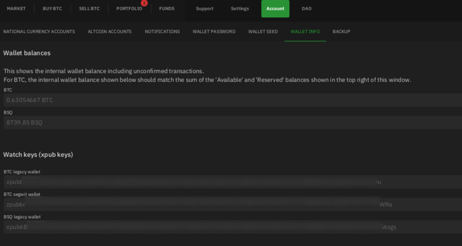Show the Wallet Seed tab
This screenshot has height=246, width=462.
[263, 31]
